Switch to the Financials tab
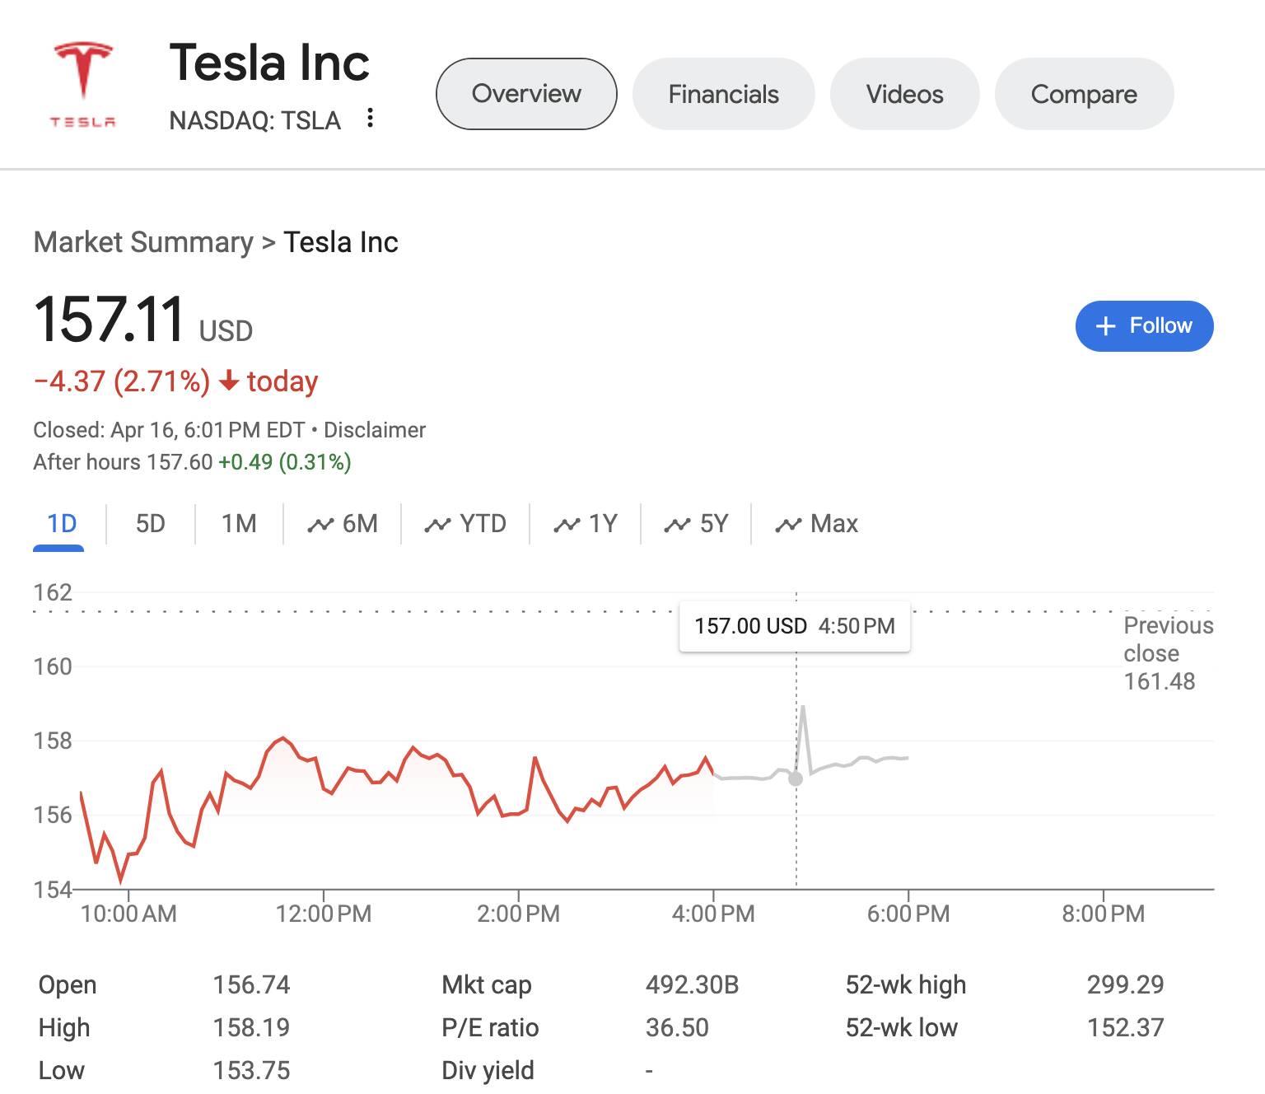Image resolution: width=1265 pixels, height=1094 pixels. [723, 94]
